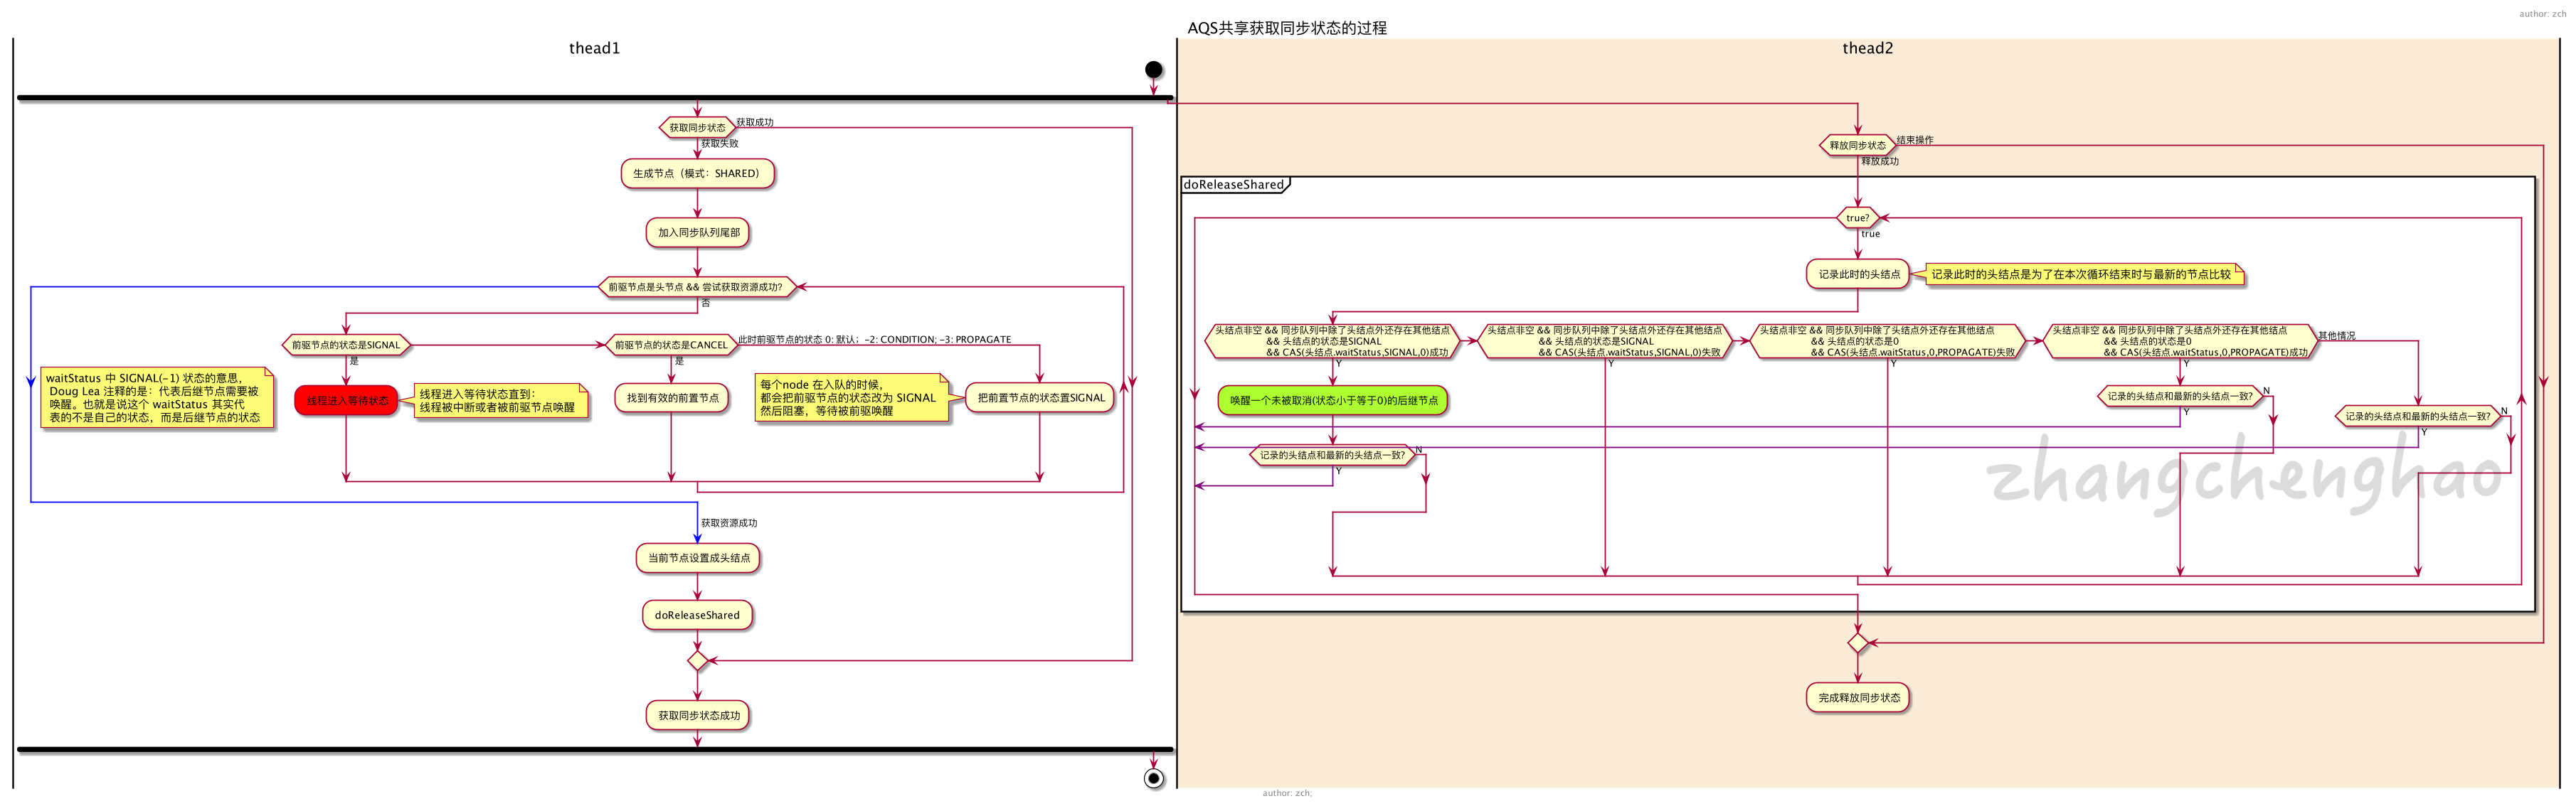Click the '结束操作' branch label
The width and height of the screenshot is (2576, 806).
tap(1914, 141)
